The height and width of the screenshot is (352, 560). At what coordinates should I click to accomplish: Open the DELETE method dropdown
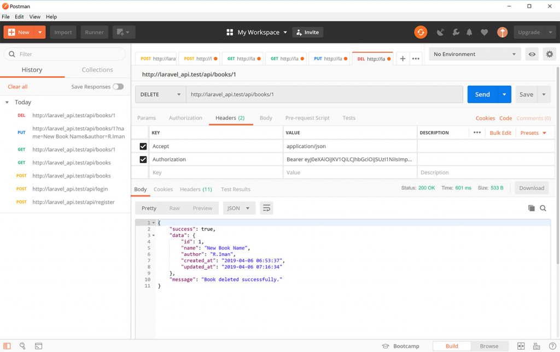point(160,94)
